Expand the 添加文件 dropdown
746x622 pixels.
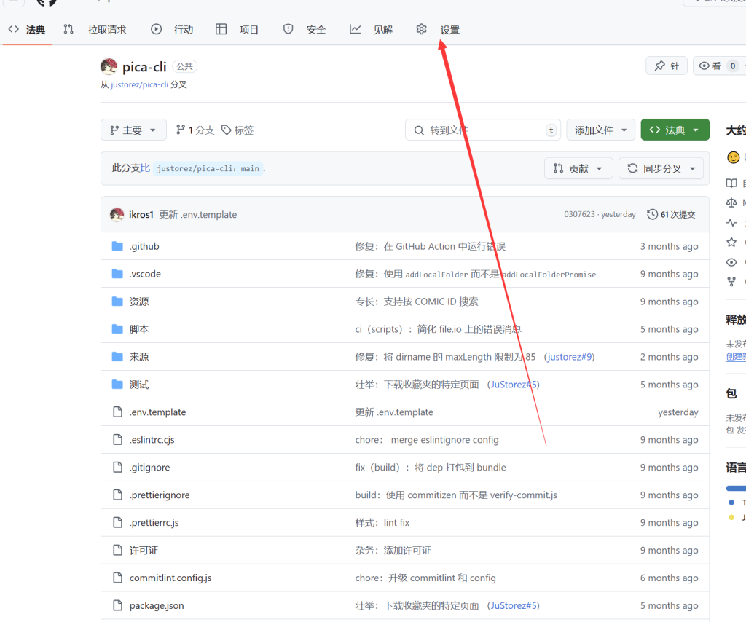(x=600, y=130)
